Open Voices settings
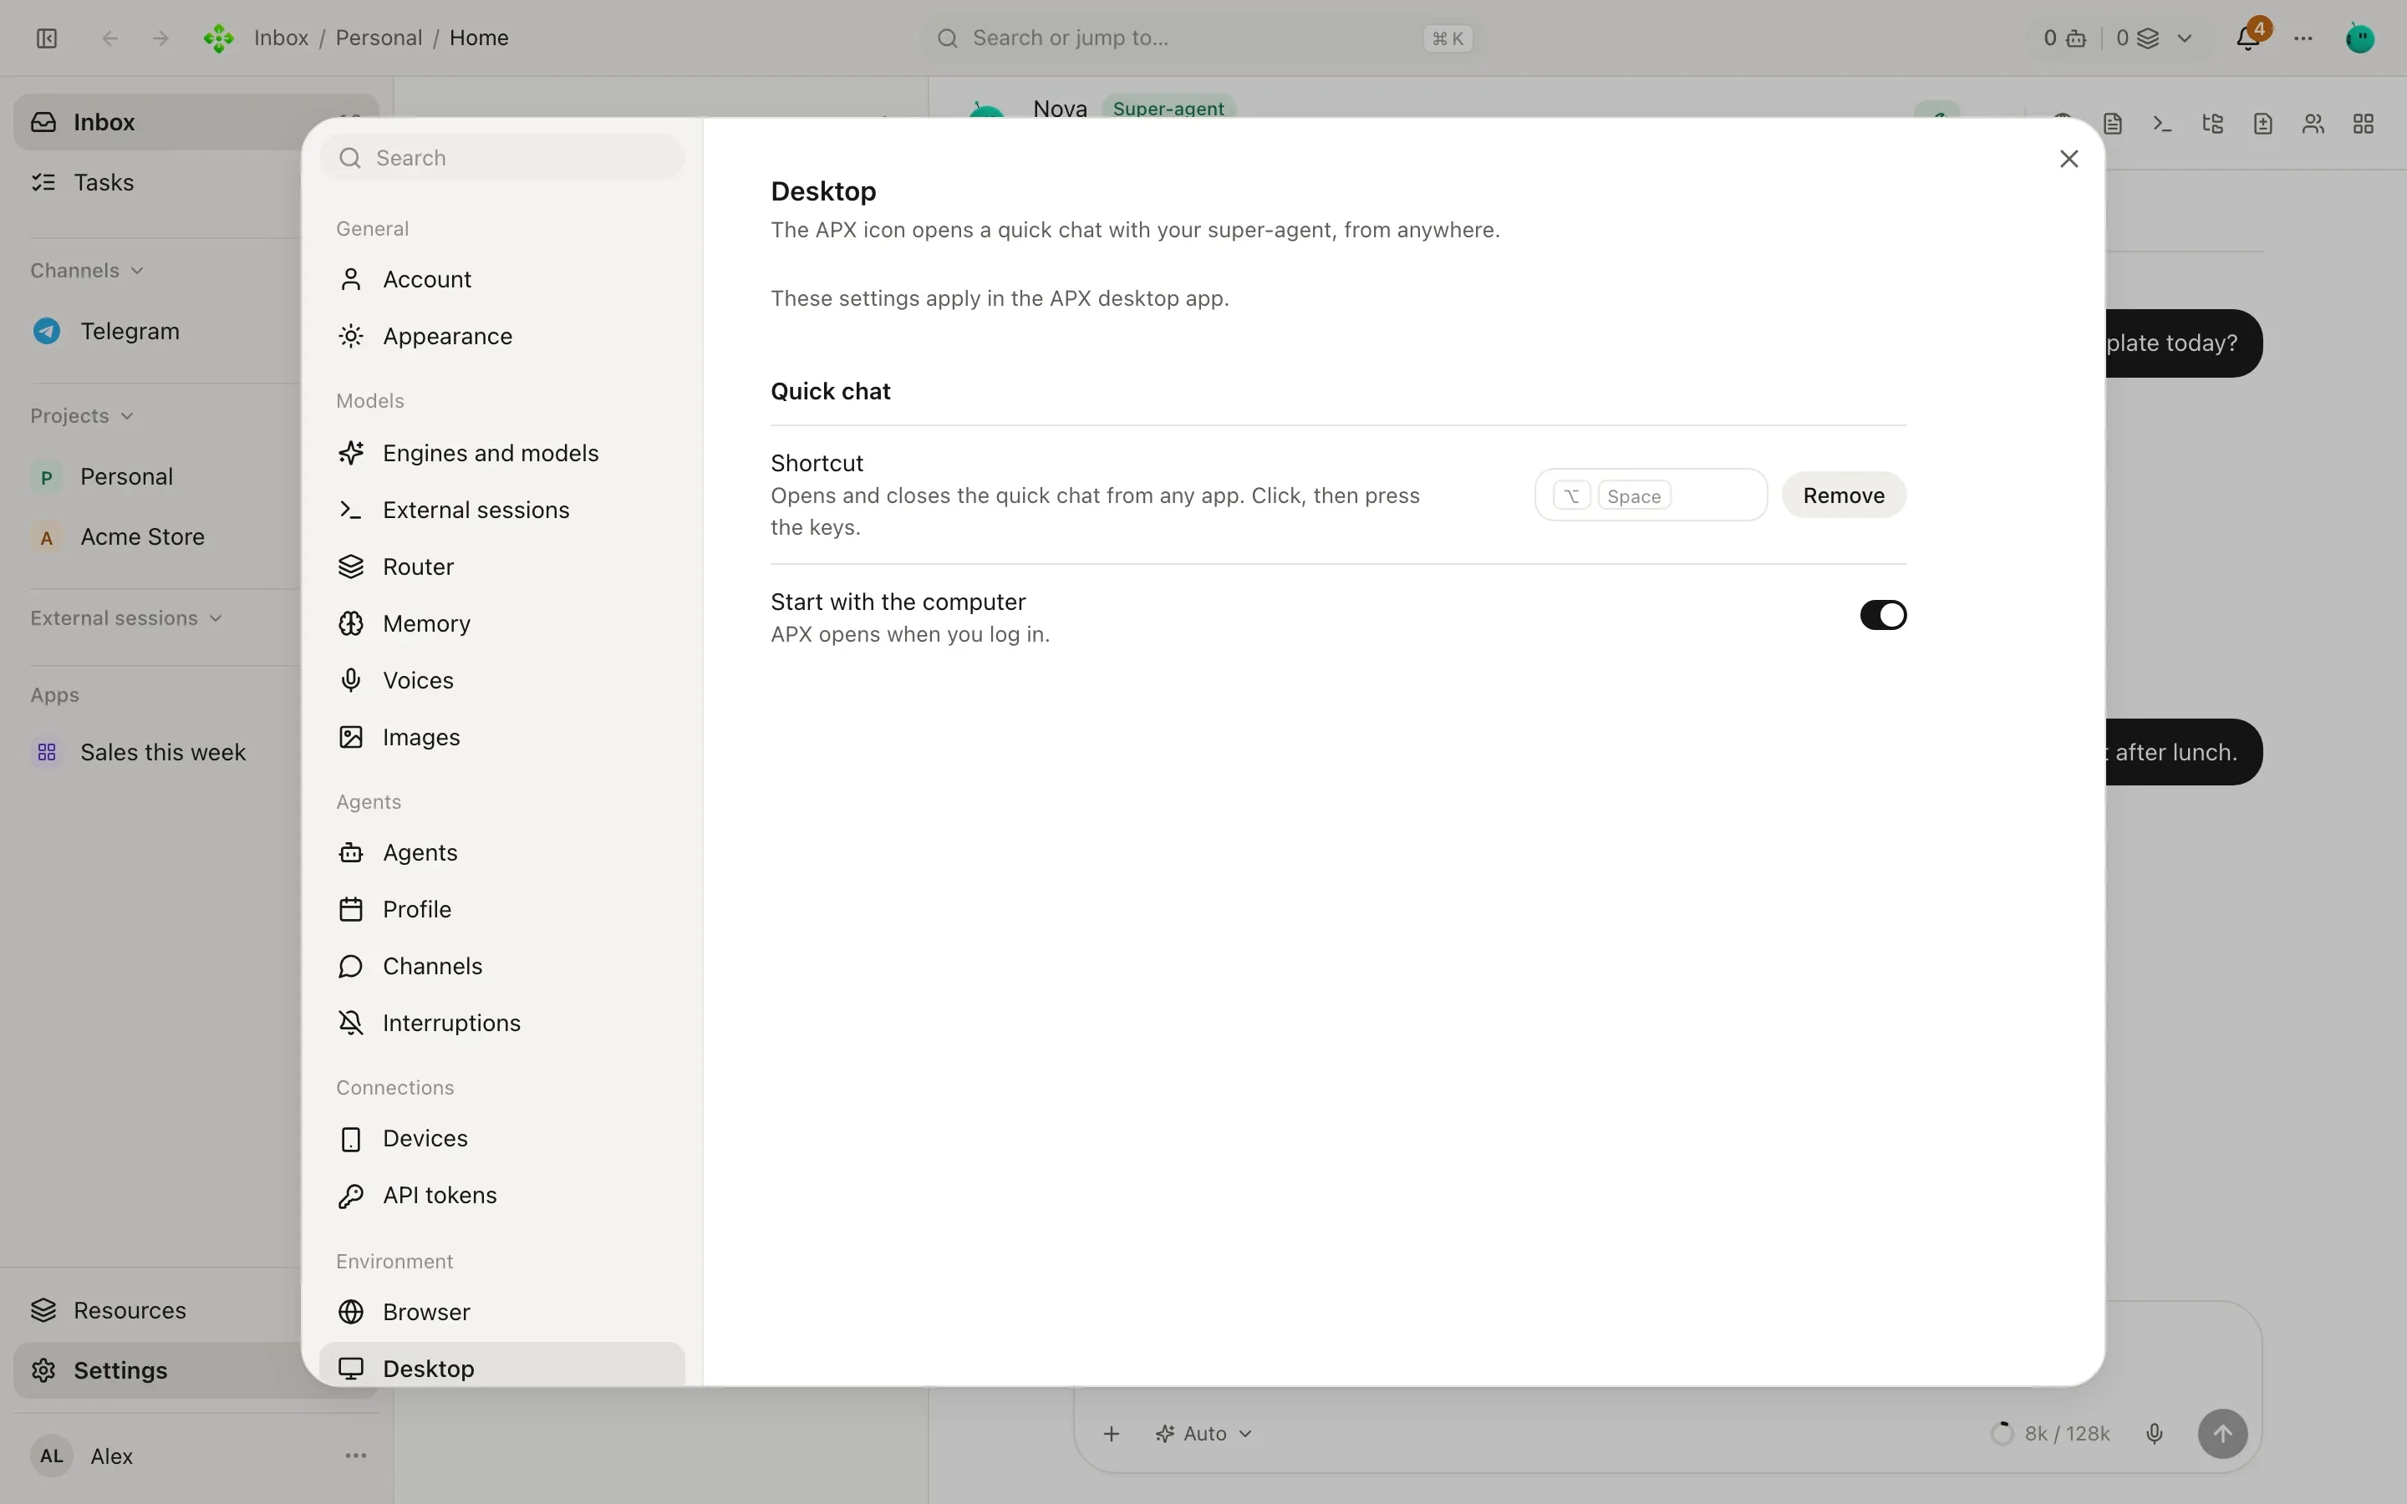The width and height of the screenshot is (2407, 1504). pos(502,680)
